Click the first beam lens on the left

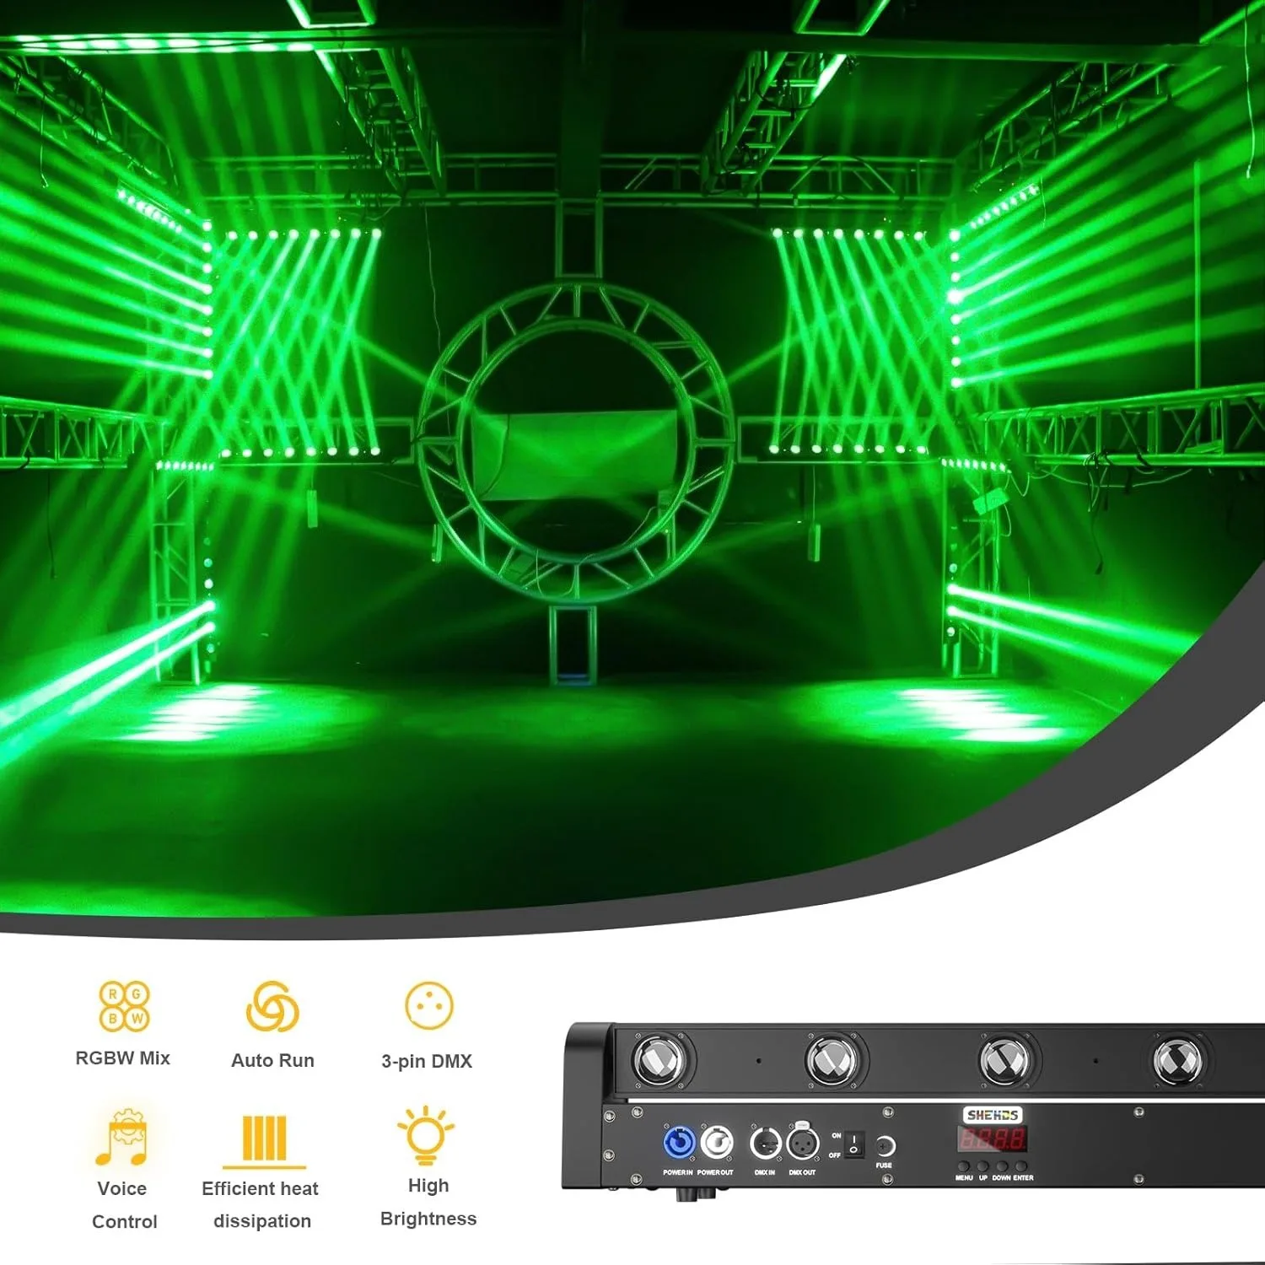[x=659, y=1060]
